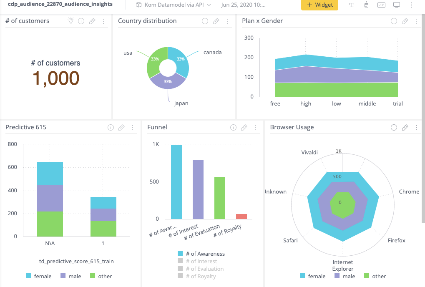Image resolution: width=425 pixels, height=287 pixels.
Task: Open Plan x Gender widget options menu
Action: click(416, 21)
